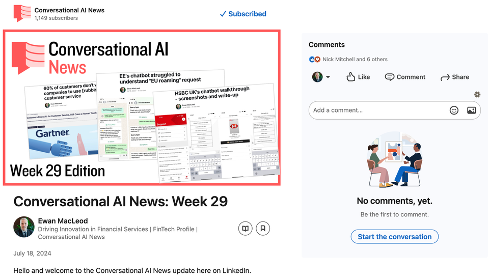
Task: Open Ewan MacLeod's profile photo
Action: [x=24, y=227]
